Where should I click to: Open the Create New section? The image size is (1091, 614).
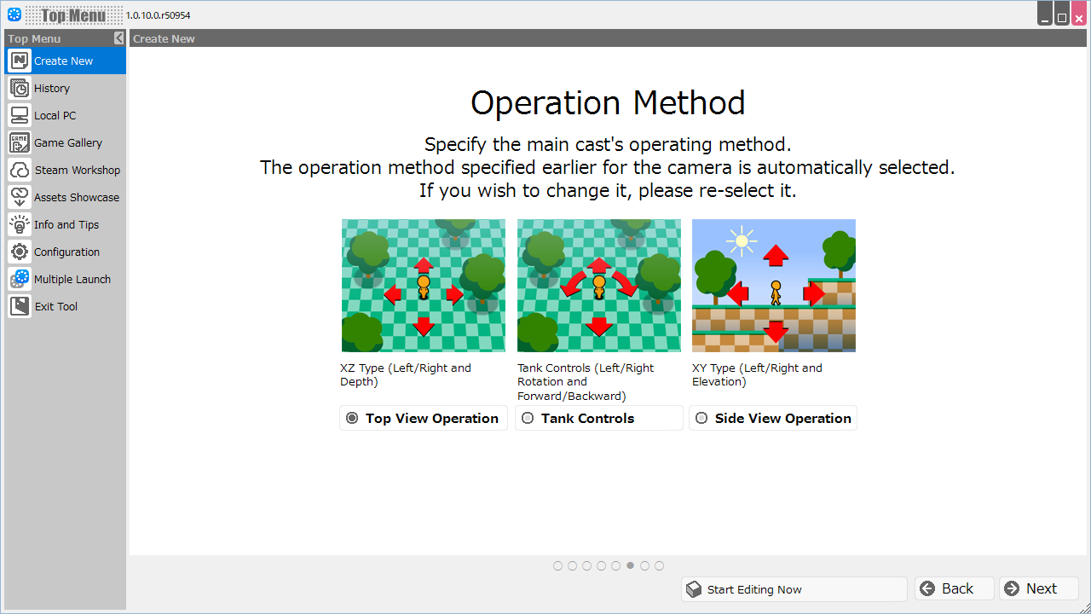(62, 61)
